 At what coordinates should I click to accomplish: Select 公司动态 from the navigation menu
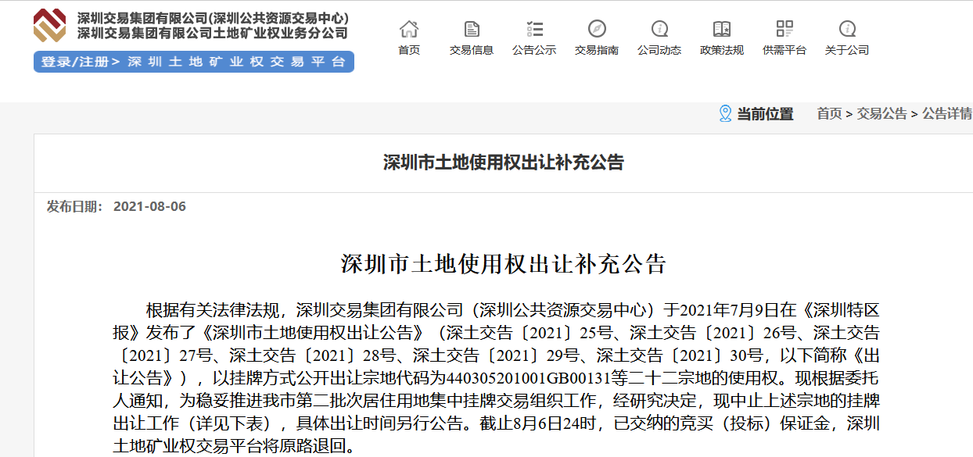[x=659, y=48]
